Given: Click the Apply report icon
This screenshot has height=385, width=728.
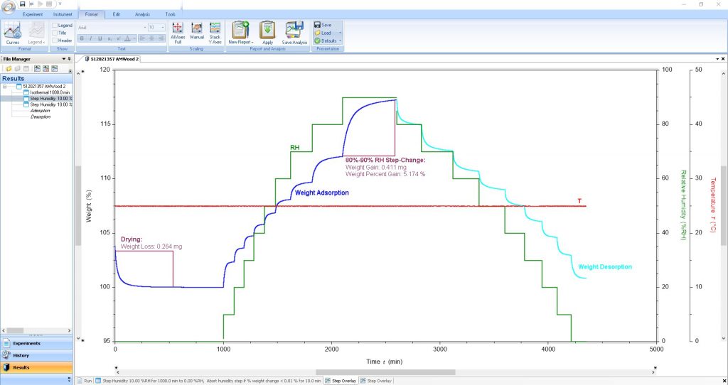Looking at the screenshot, I should click(267, 33).
